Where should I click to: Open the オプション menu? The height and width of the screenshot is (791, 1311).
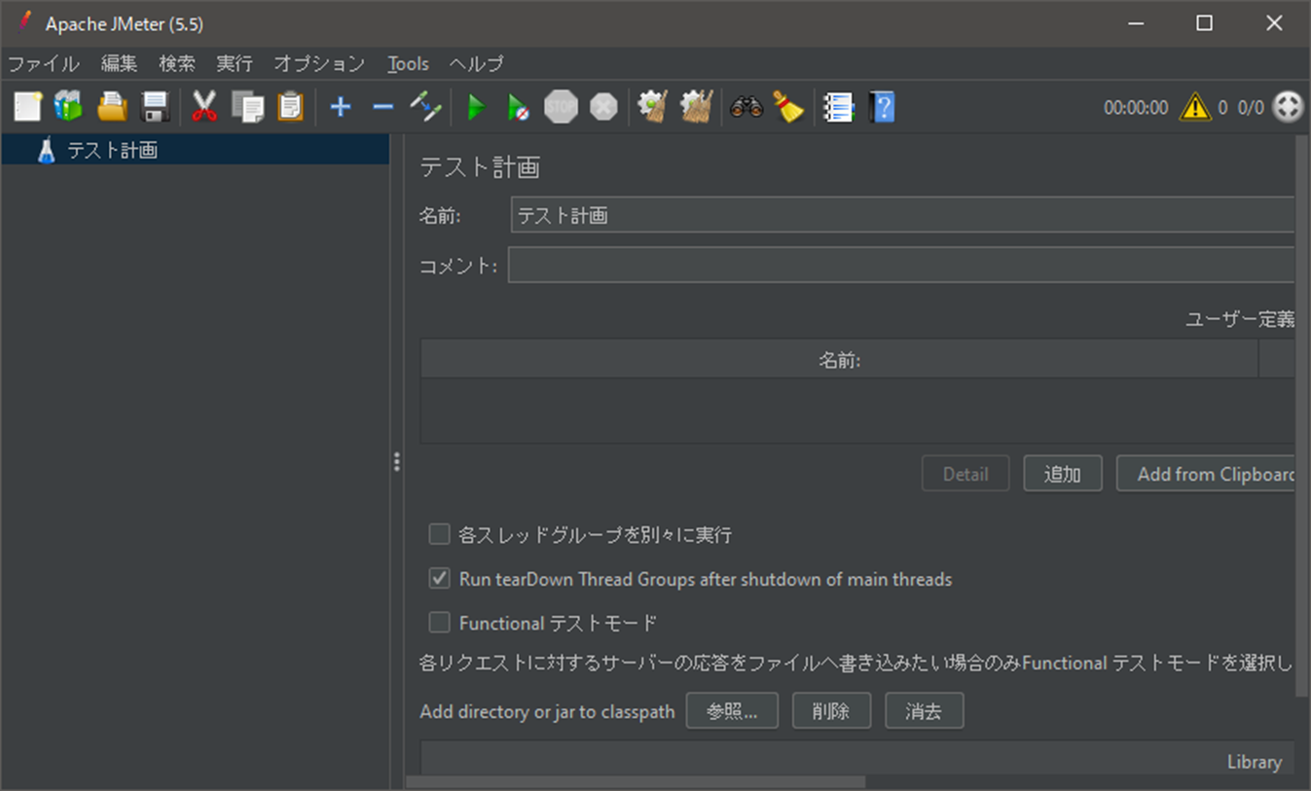coord(319,63)
